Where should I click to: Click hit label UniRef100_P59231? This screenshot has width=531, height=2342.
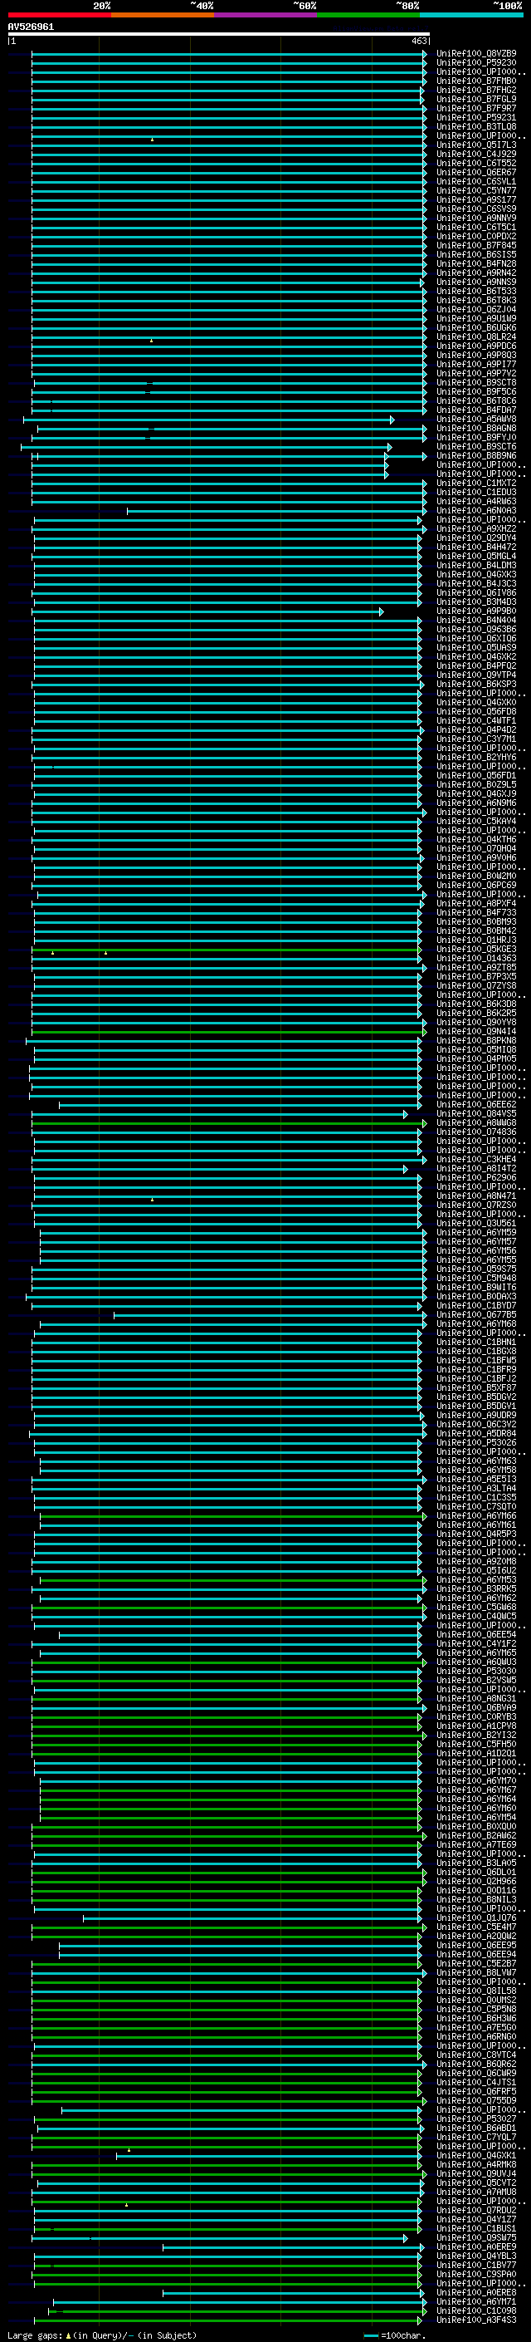tap(475, 117)
